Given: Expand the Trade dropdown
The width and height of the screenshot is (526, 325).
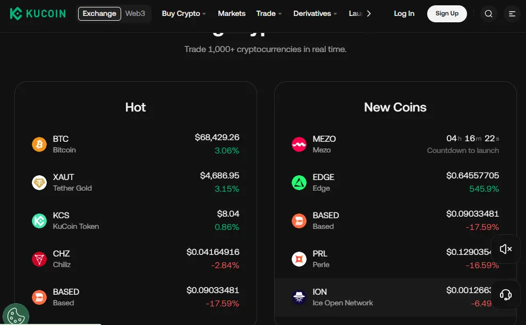Looking at the screenshot, I should pos(268,13).
